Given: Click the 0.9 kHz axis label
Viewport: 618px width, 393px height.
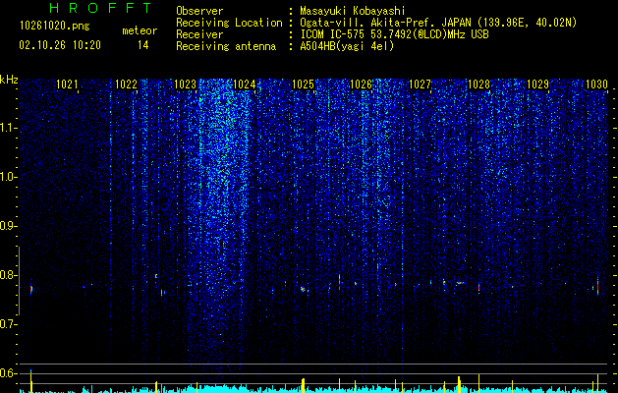Looking at the screenshot, I should tap(8, 226).
